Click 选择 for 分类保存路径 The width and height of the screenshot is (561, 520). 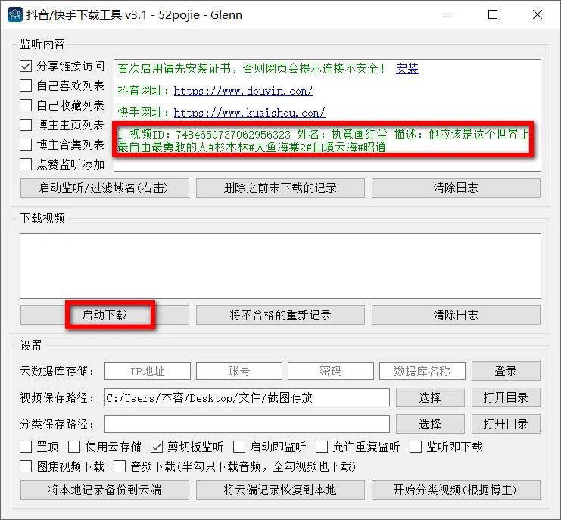[430, 424]
